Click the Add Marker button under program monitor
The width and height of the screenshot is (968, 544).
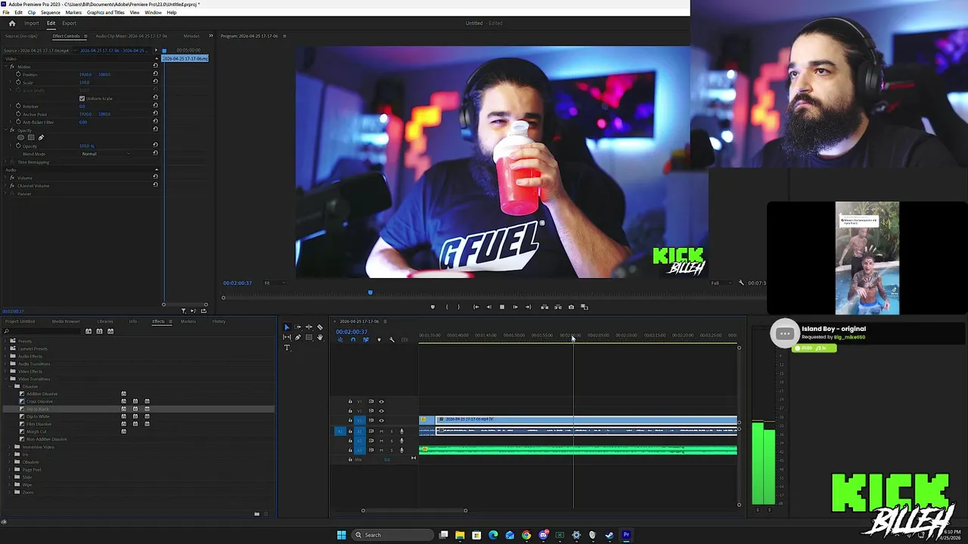coord(433,307)
